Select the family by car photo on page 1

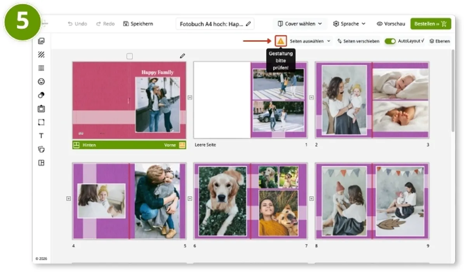point(278,117)
